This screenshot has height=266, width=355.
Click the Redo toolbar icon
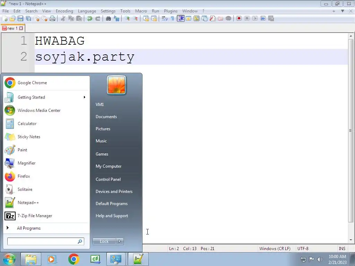click(x=98, y=19)
